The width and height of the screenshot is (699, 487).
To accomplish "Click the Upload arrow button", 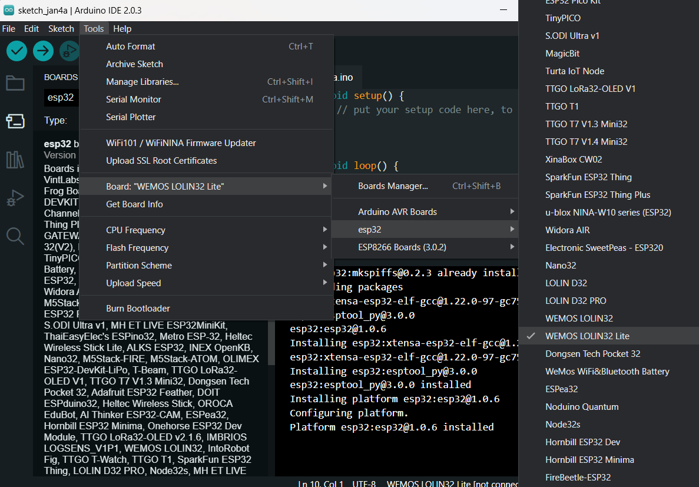I will tap(43, 51).
